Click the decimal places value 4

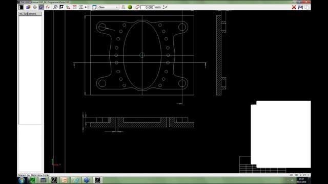86,7
